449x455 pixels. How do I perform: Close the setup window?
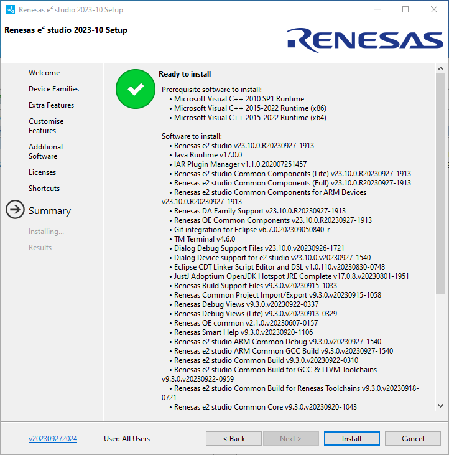point(434,10)
